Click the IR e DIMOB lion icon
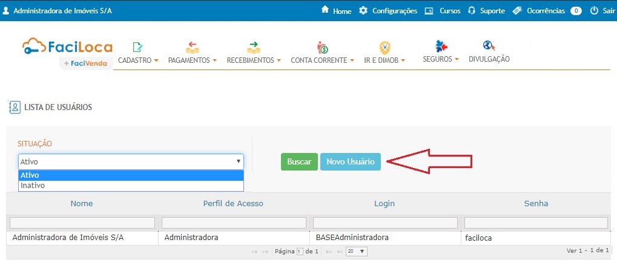The height and width of the screenshot is (260, 617). pos(384,47)
